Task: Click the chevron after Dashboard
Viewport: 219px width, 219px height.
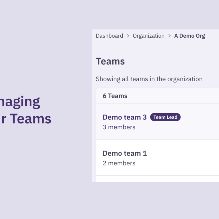Action: click(x=128, y=36)
